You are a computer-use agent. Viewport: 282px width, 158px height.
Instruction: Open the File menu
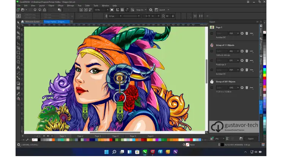[x=19, y=6]
